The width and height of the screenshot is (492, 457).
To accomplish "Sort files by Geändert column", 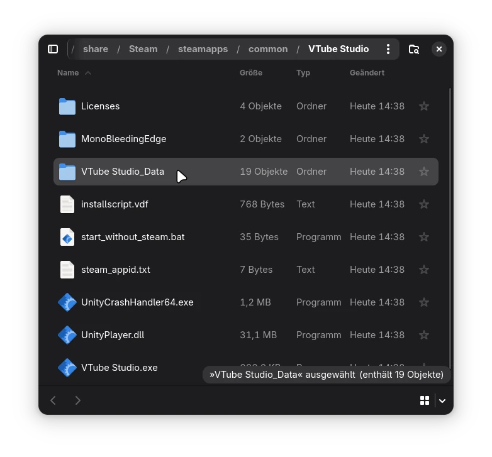I will pos(367,73).
